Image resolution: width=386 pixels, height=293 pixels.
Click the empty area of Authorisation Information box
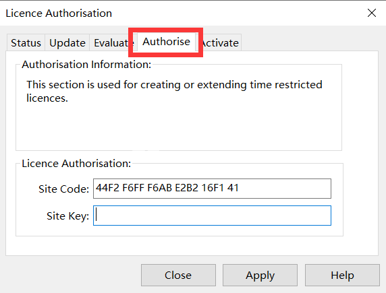[x=179, y=127]
